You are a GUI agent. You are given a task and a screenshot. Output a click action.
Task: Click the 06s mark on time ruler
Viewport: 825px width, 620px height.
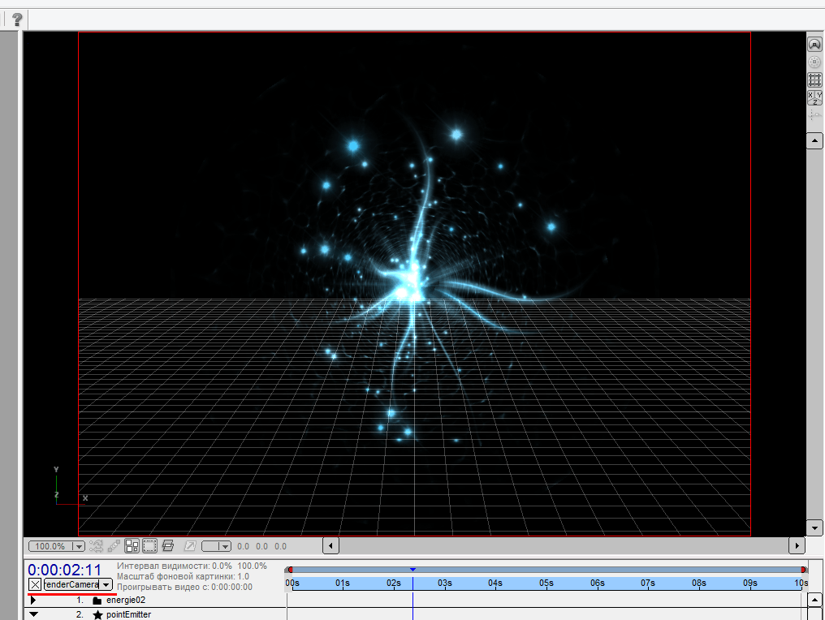[597, 583]
